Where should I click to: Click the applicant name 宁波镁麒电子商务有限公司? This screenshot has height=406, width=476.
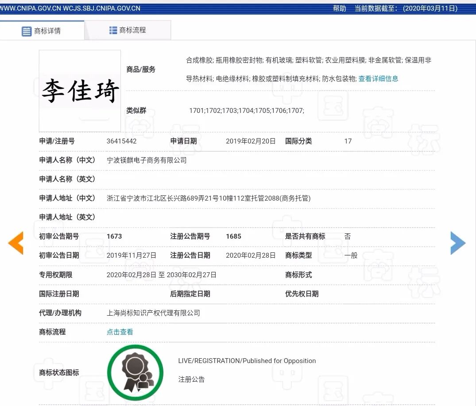[147, 160]
